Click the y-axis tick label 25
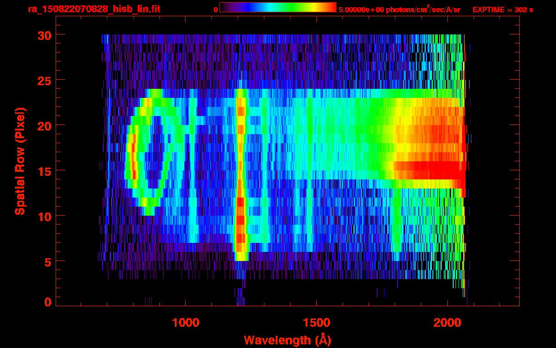 [x=45, y=80]
